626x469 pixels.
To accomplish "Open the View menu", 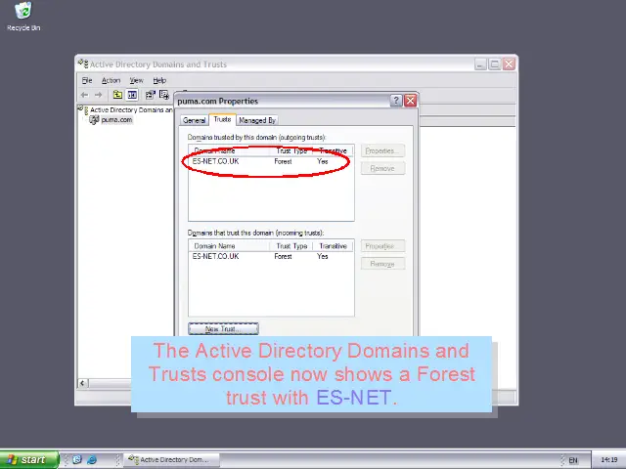I will click(x=137, y=80).
